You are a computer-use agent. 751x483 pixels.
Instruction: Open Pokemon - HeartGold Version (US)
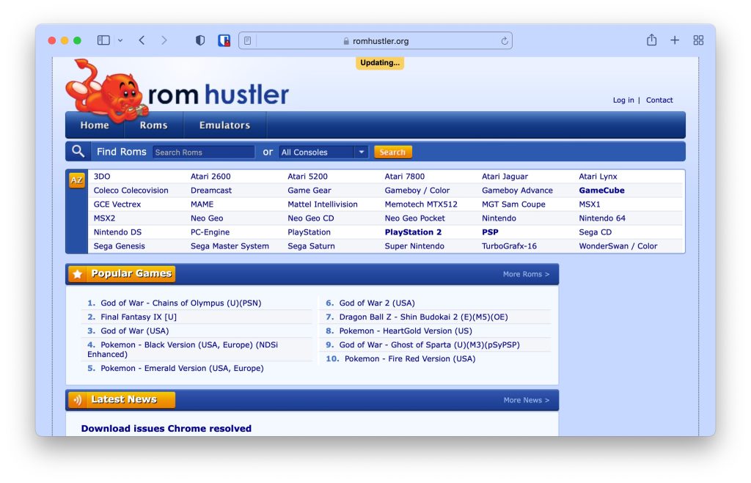(x=406, y=331)
